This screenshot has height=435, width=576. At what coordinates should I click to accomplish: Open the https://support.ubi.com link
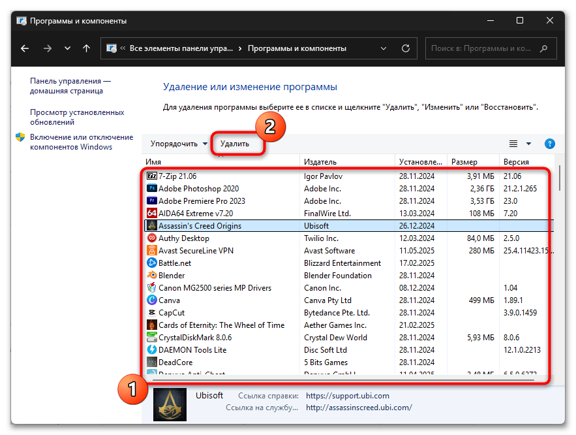click(x=348, y=396)
